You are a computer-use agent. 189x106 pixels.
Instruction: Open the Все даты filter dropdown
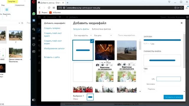[103, 35]
